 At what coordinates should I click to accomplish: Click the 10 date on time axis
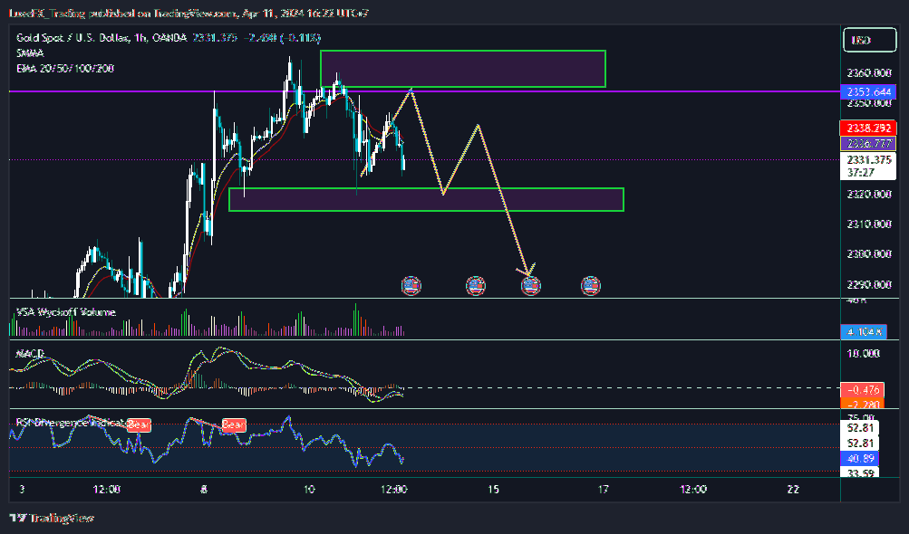[x=309, y=490]
